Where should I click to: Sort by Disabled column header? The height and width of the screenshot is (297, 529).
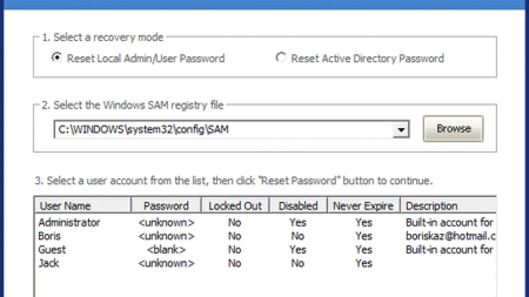[298, 205]
